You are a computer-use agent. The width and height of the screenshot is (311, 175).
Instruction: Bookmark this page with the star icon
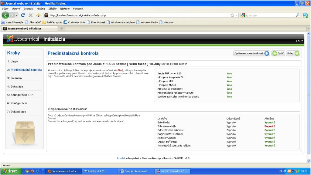(232, 15)
